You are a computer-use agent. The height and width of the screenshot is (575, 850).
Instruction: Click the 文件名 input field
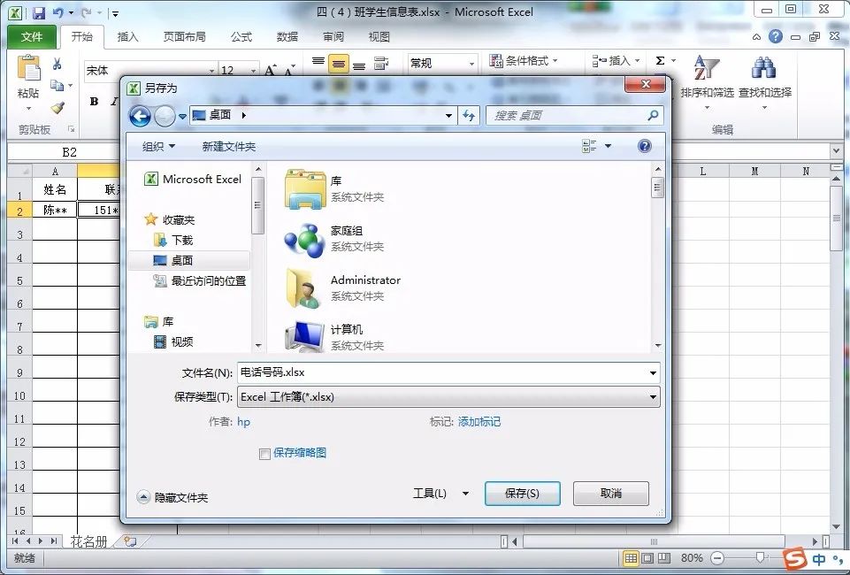[441, 372]
